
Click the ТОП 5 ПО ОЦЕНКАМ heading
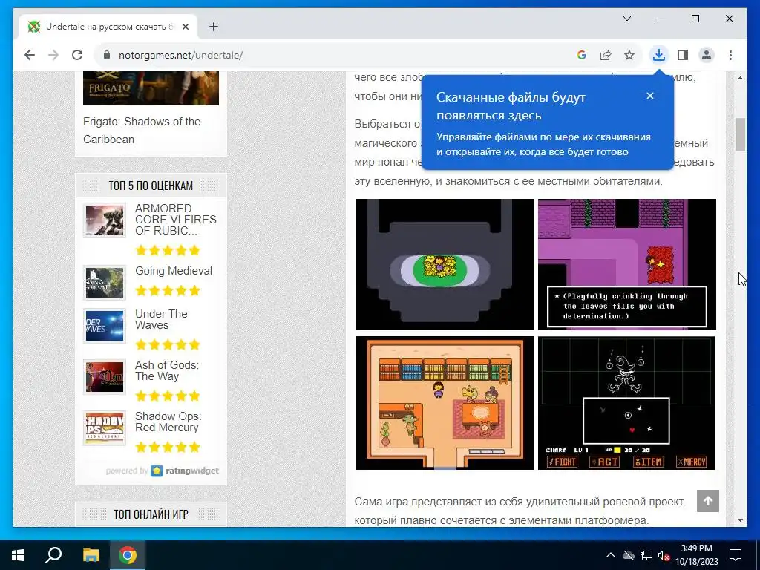click(151, 186)
